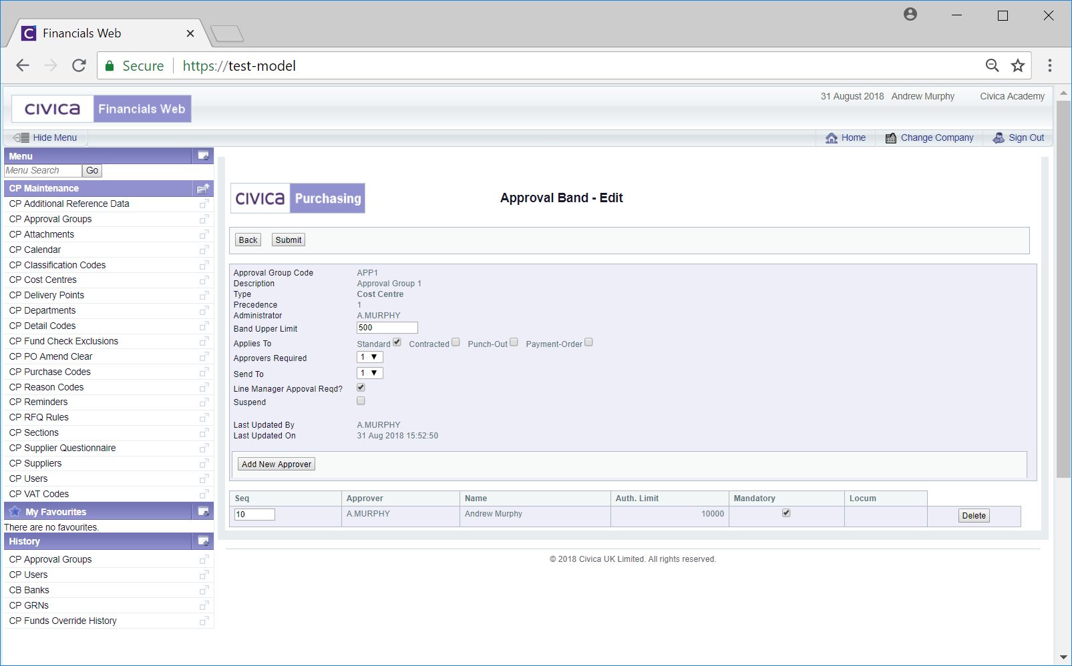1072x666 pixels.
Task: Click the Chrome user profile icon
Action: pos(910,14)
